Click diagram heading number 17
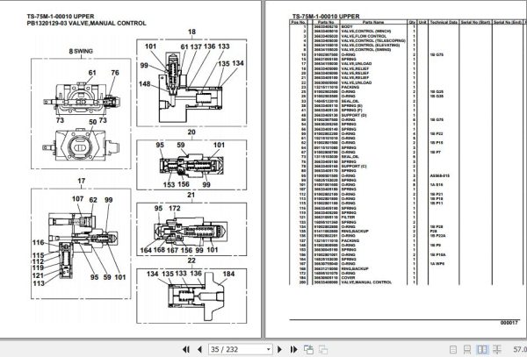 (x=82, y=181)
